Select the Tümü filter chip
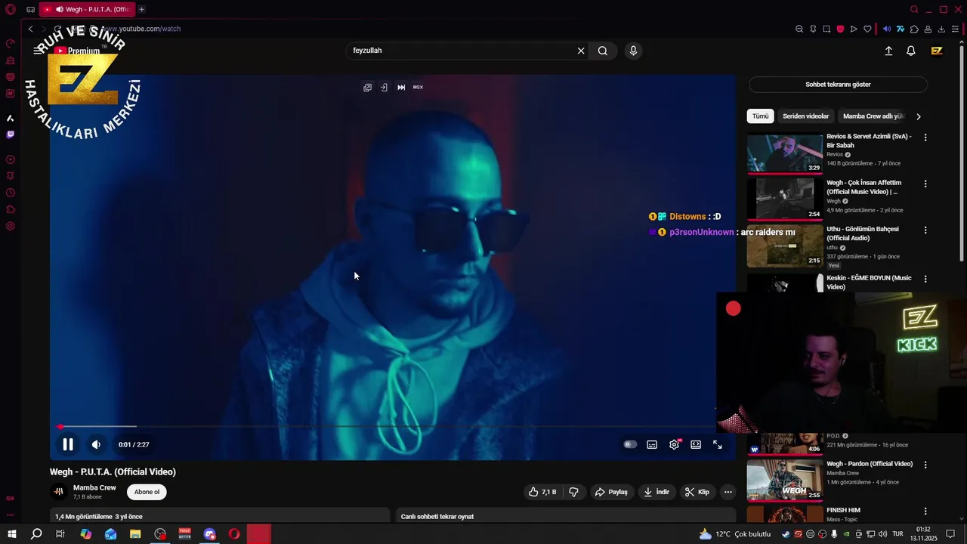Screen dimensions: 967x544 click(x=760, y=116)
